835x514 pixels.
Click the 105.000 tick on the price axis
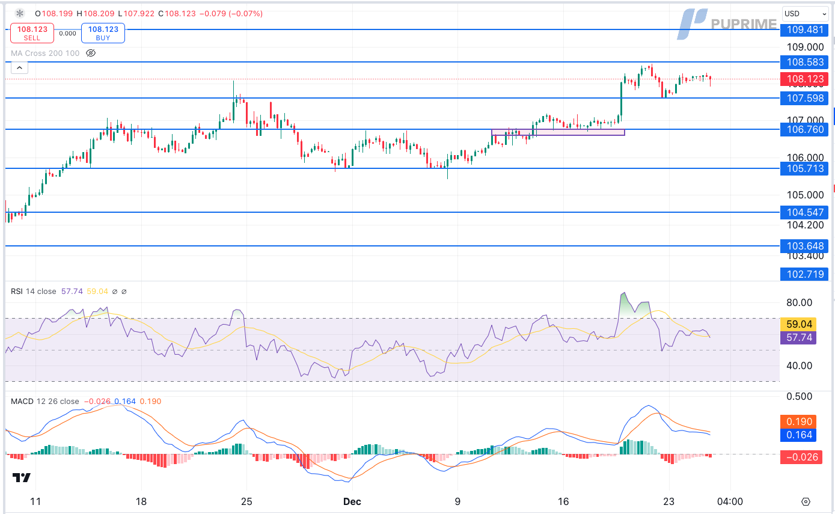(x=805, y=195)
